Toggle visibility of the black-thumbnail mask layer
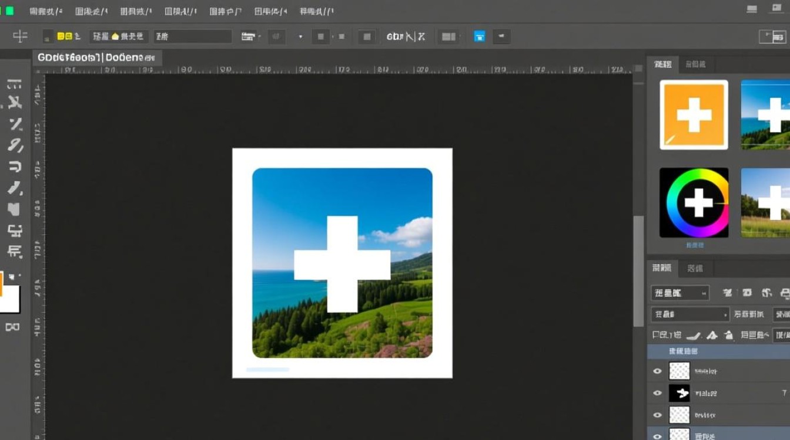The image size is (790, 440). pos(657,393)
